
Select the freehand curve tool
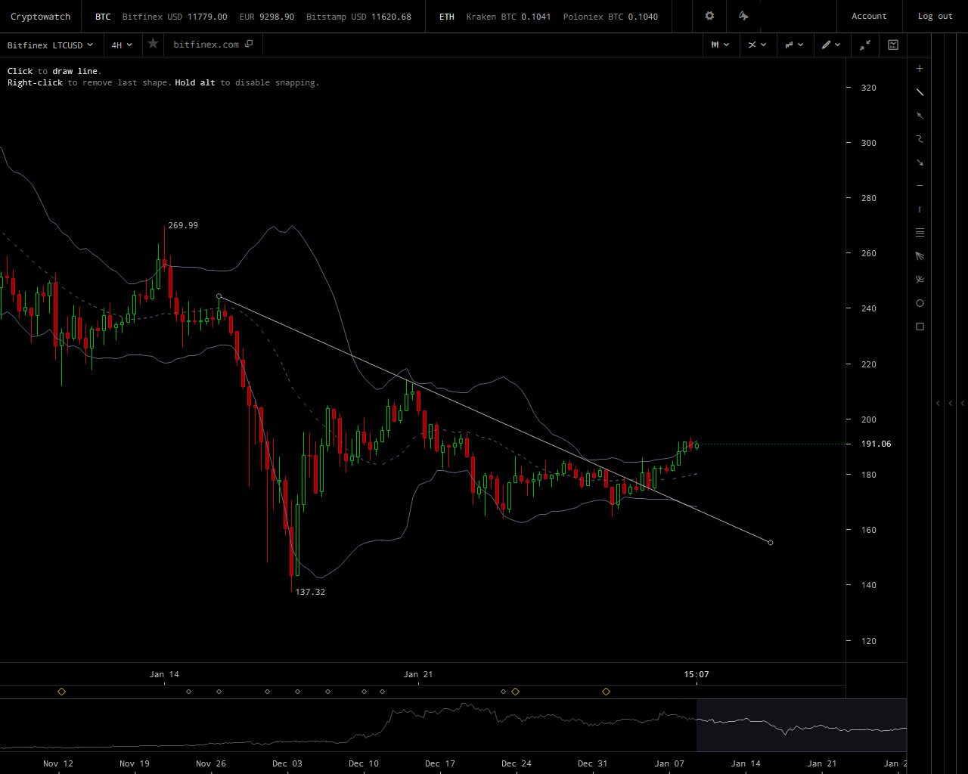tap(920, 139)
